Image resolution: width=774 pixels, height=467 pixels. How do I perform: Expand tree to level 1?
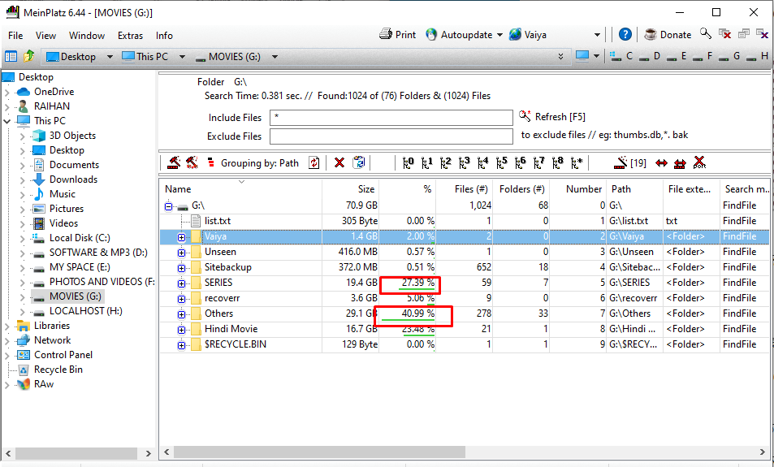427,162
